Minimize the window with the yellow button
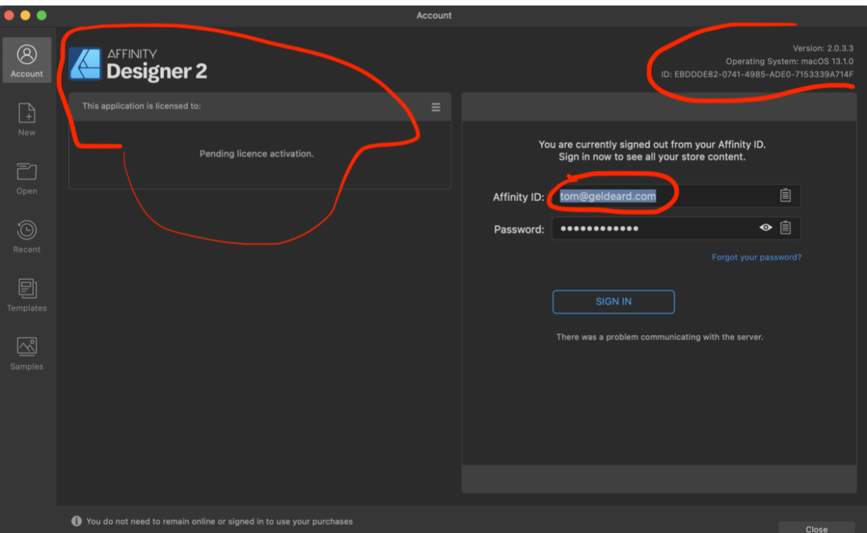This screenshot has height=533, width=867. 26,15
